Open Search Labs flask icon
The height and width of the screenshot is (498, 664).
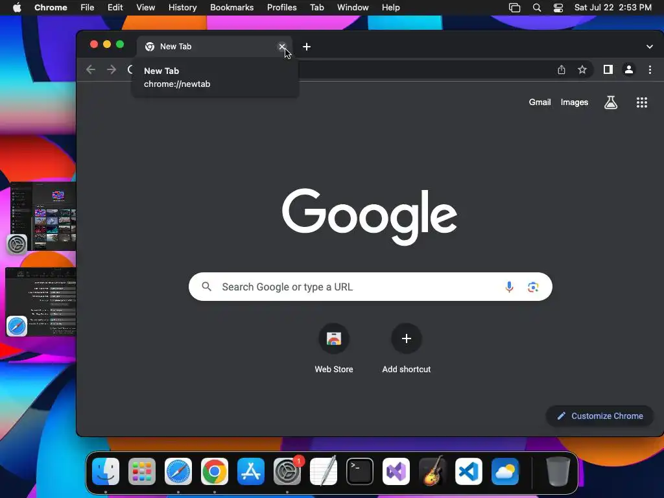[x=611, y=102]
